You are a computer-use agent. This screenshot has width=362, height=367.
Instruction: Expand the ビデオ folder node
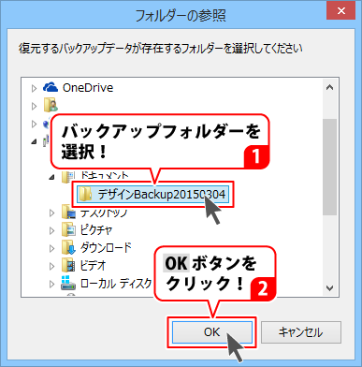(x=51, y=266)
